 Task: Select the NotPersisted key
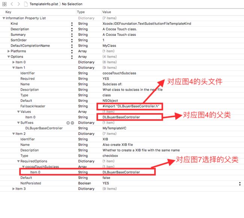(x=31, y=183)
